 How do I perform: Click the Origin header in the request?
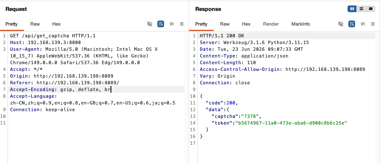pos(62,76)
